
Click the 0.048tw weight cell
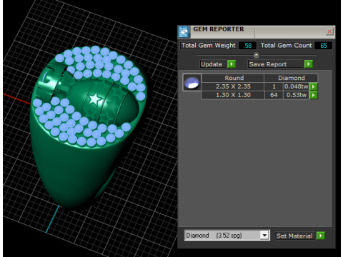click(296, 86)
